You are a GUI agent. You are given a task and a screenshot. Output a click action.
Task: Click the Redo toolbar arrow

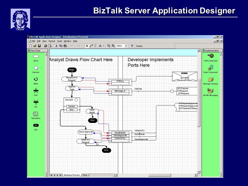(78, 46)
